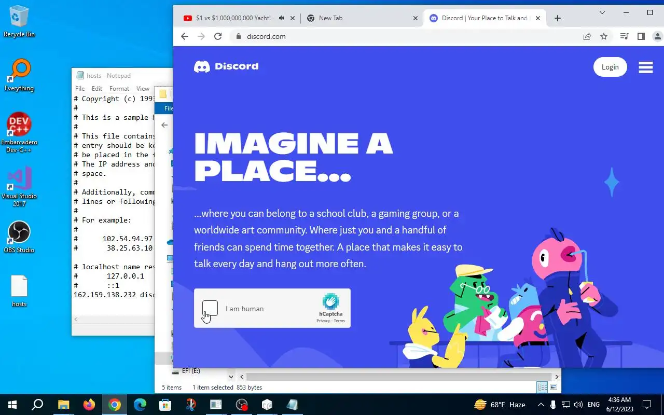Click the Discord Login button

click(610, 67)
